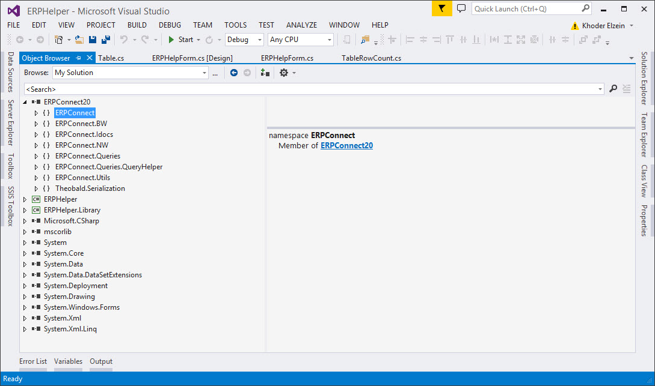
Task: Switch to the TableRowCount.cs tab
Action: [x=371, y=58]
